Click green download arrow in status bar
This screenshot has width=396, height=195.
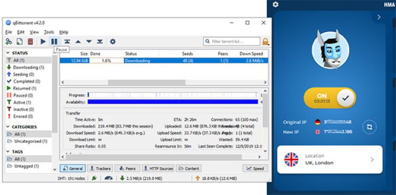coord(122,178)
